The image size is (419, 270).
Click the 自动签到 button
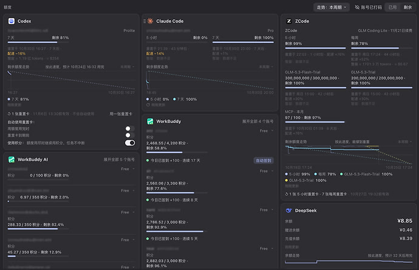click(x=264, y=161)
